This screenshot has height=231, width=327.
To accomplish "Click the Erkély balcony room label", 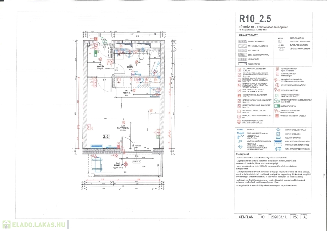I will 118,165.
